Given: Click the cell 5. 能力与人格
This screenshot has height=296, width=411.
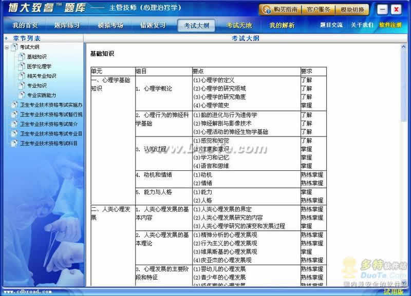Looking at the screenshot, I should click(164, 196).
